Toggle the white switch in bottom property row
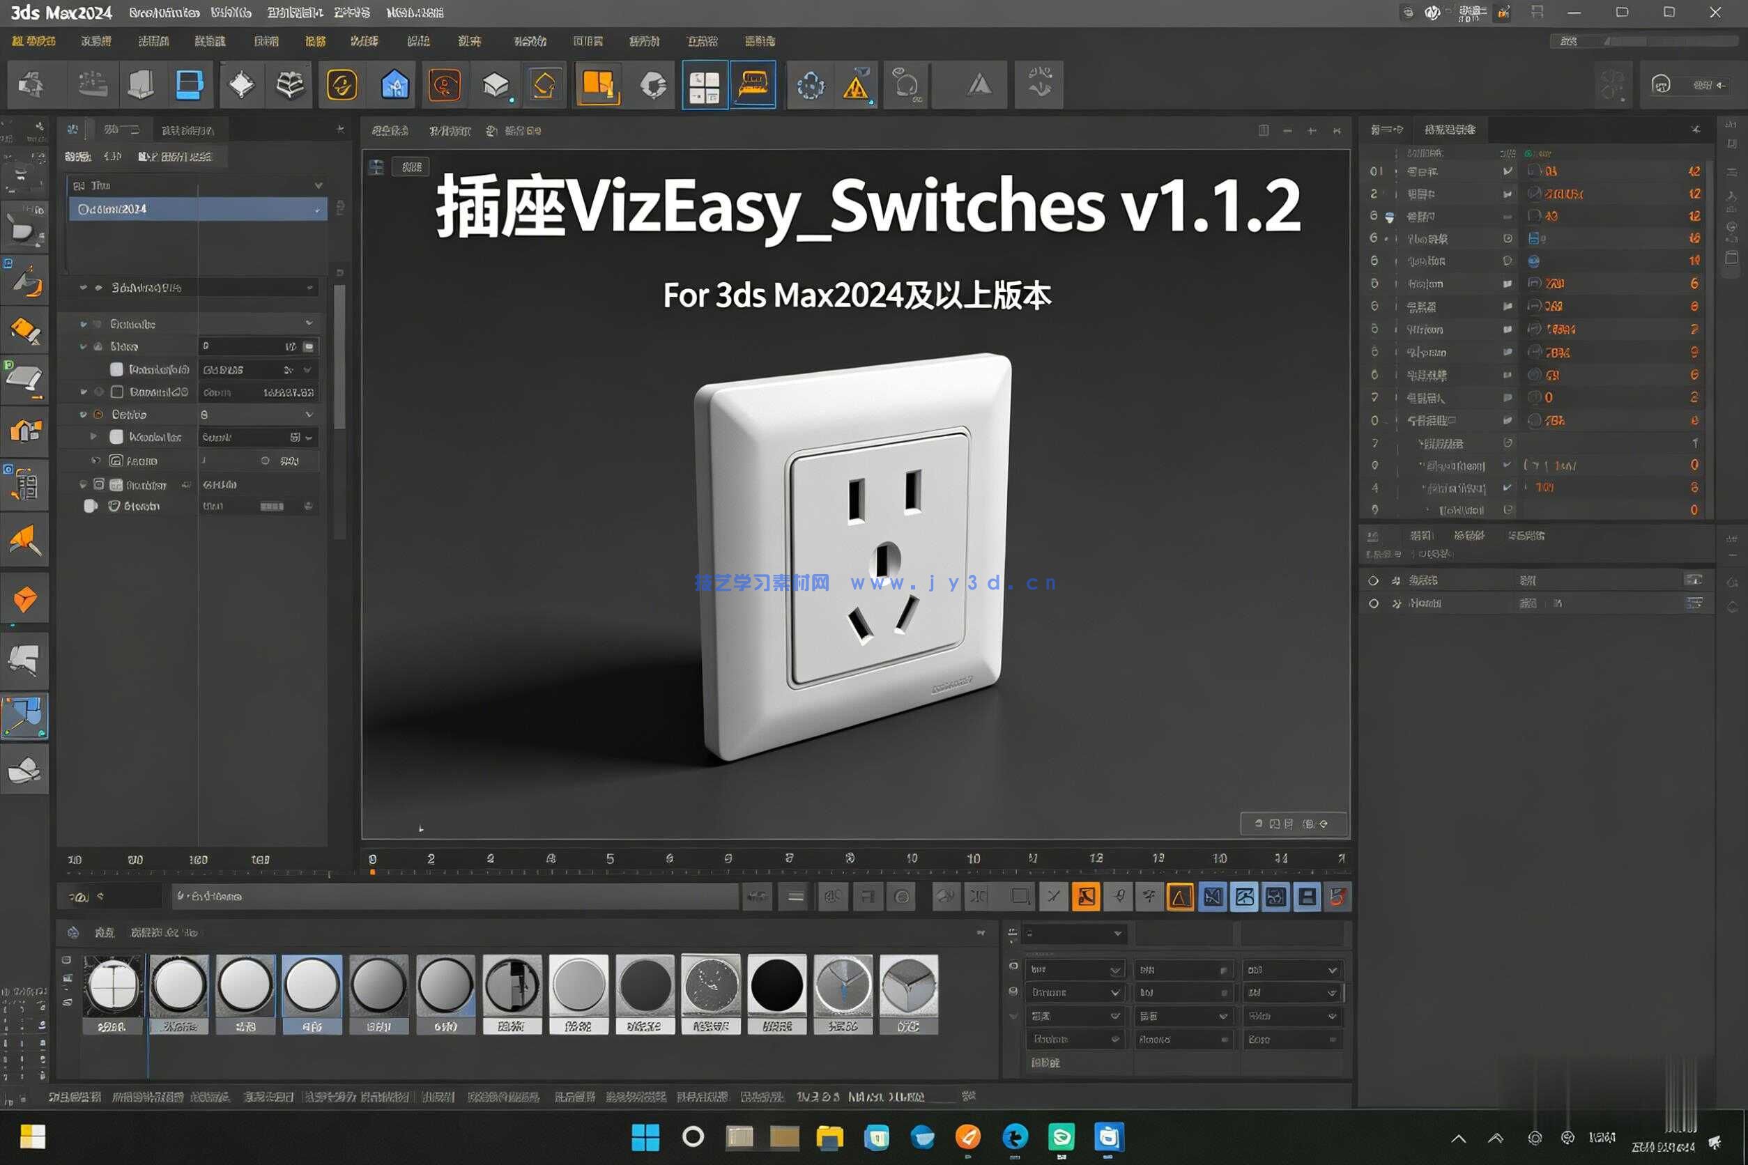 pyautogui.click(x=91, y=506)
